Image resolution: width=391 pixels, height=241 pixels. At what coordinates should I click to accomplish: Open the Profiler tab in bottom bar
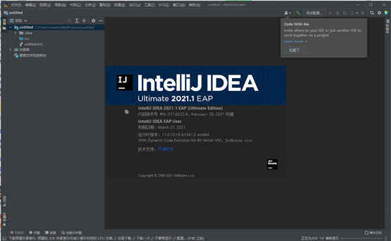[x=72, y=233]
